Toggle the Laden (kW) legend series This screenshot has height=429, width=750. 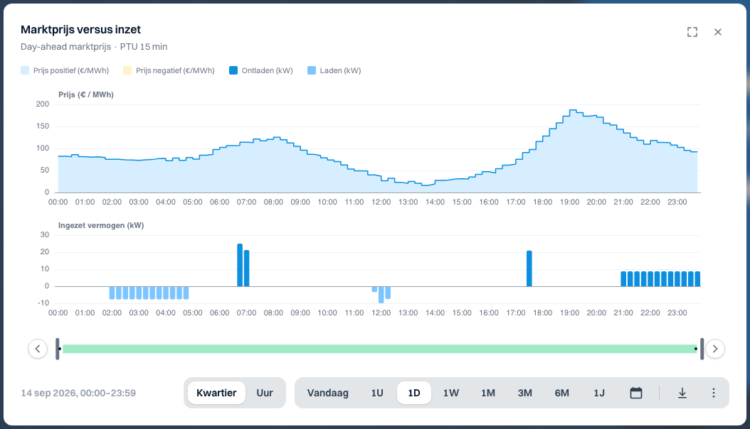334,70
